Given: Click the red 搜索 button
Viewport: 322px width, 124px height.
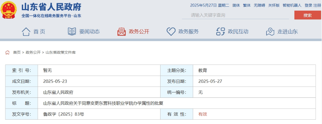Looking at the screenshot, I should click(x=308, y=15).
